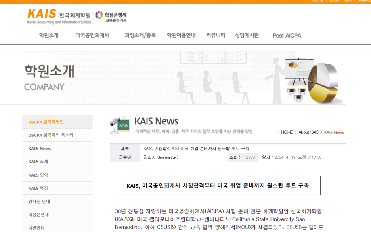371x232 pixels.
Task: Click the article title in 제목 row
Action: click(196, 149)
